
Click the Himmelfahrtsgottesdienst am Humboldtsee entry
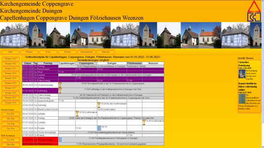(x=111, y=132)
